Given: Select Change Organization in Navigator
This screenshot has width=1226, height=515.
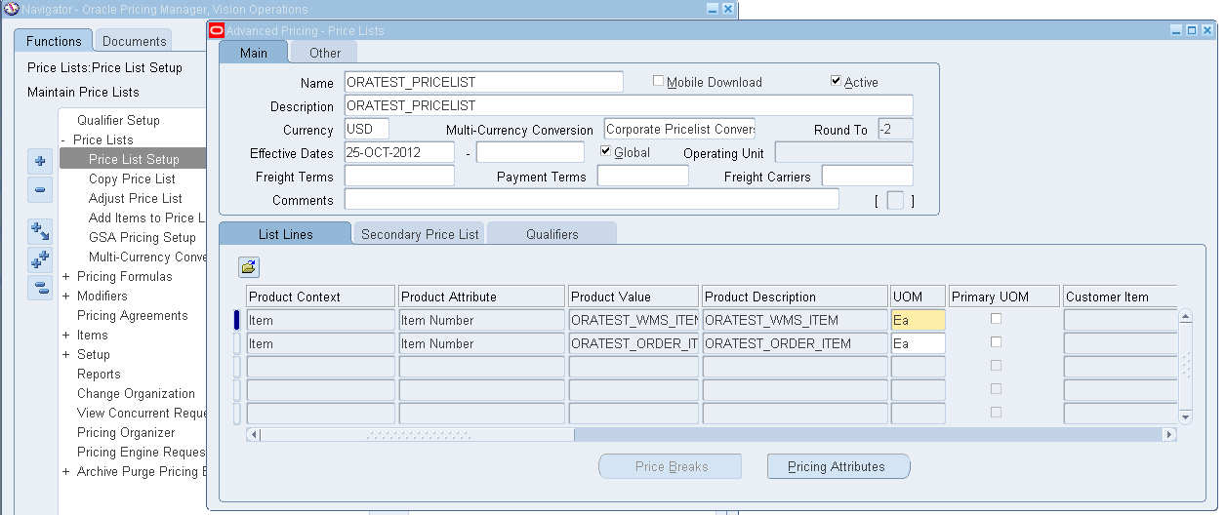Looking at the screenshot, I should tap(136, 393).
